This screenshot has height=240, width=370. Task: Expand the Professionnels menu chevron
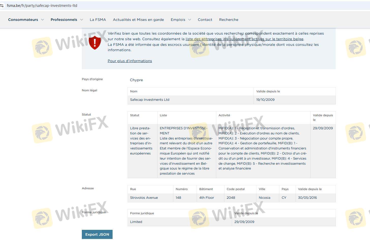(82, 20)
